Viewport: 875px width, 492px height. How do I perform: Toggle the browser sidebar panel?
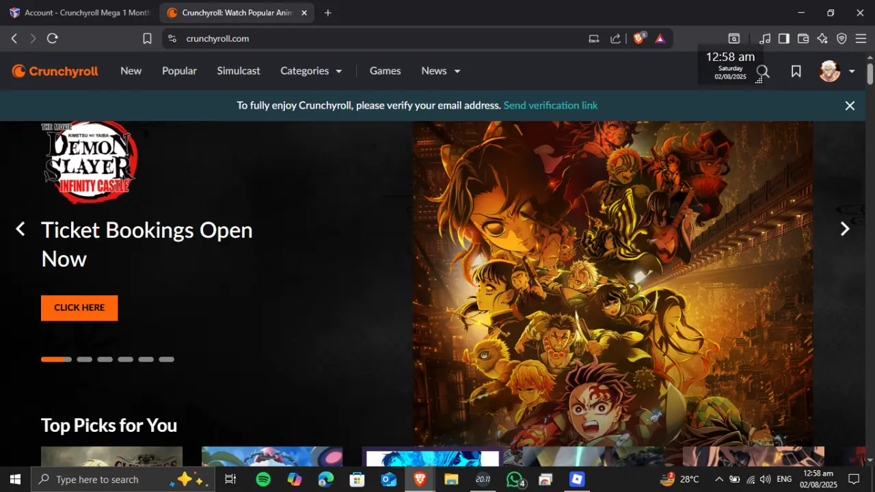pyautogui.click(x=784, y=39)
